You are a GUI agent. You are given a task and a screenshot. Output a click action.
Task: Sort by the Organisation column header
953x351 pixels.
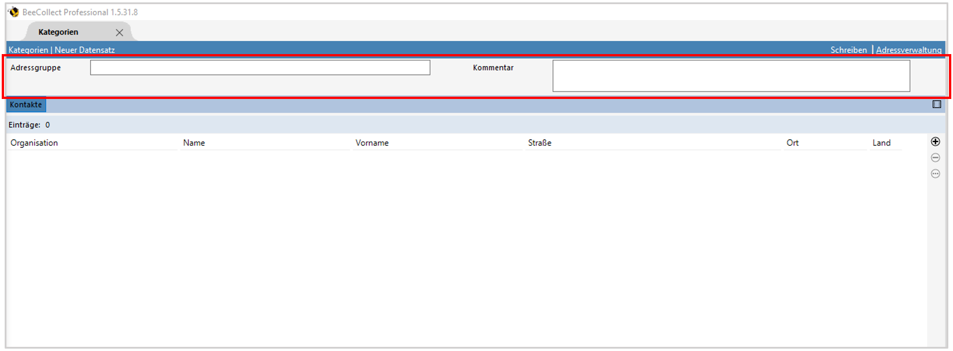[x=34, y=143]
